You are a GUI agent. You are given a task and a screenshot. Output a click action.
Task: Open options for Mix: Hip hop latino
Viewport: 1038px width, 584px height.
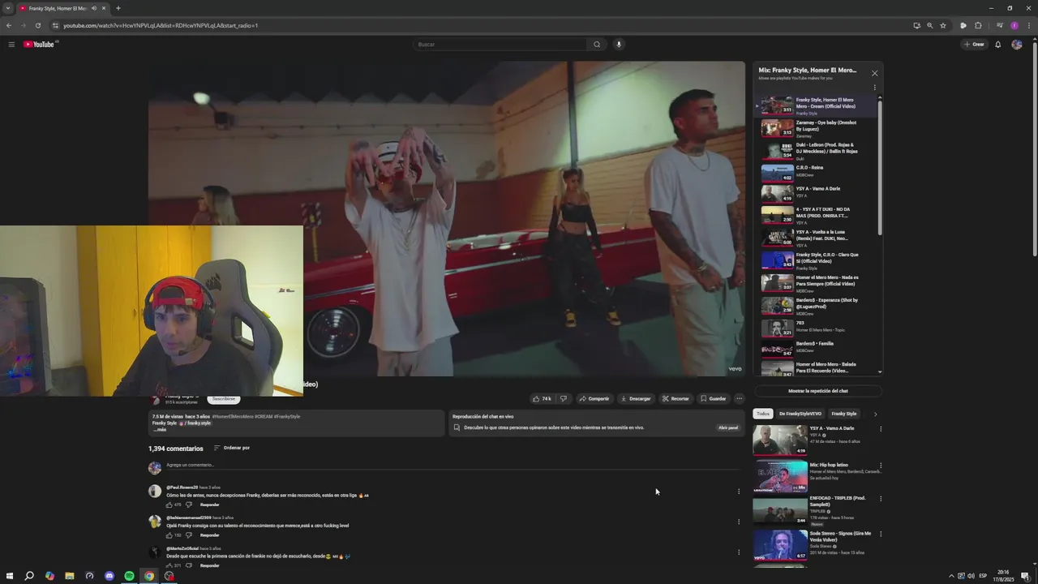click(x=881, y=466)
